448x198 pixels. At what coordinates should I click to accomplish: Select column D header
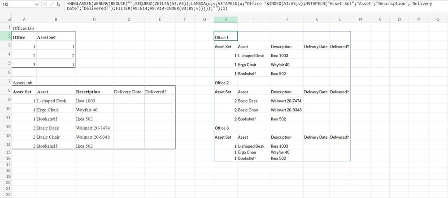pos(129,19)
